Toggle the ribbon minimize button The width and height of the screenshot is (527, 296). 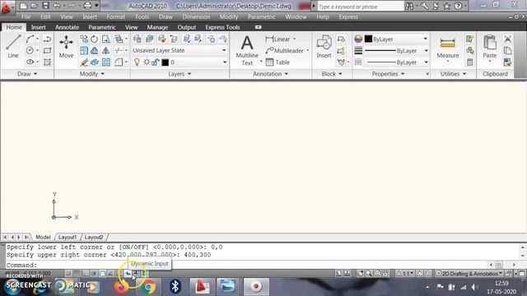(258, 27)
